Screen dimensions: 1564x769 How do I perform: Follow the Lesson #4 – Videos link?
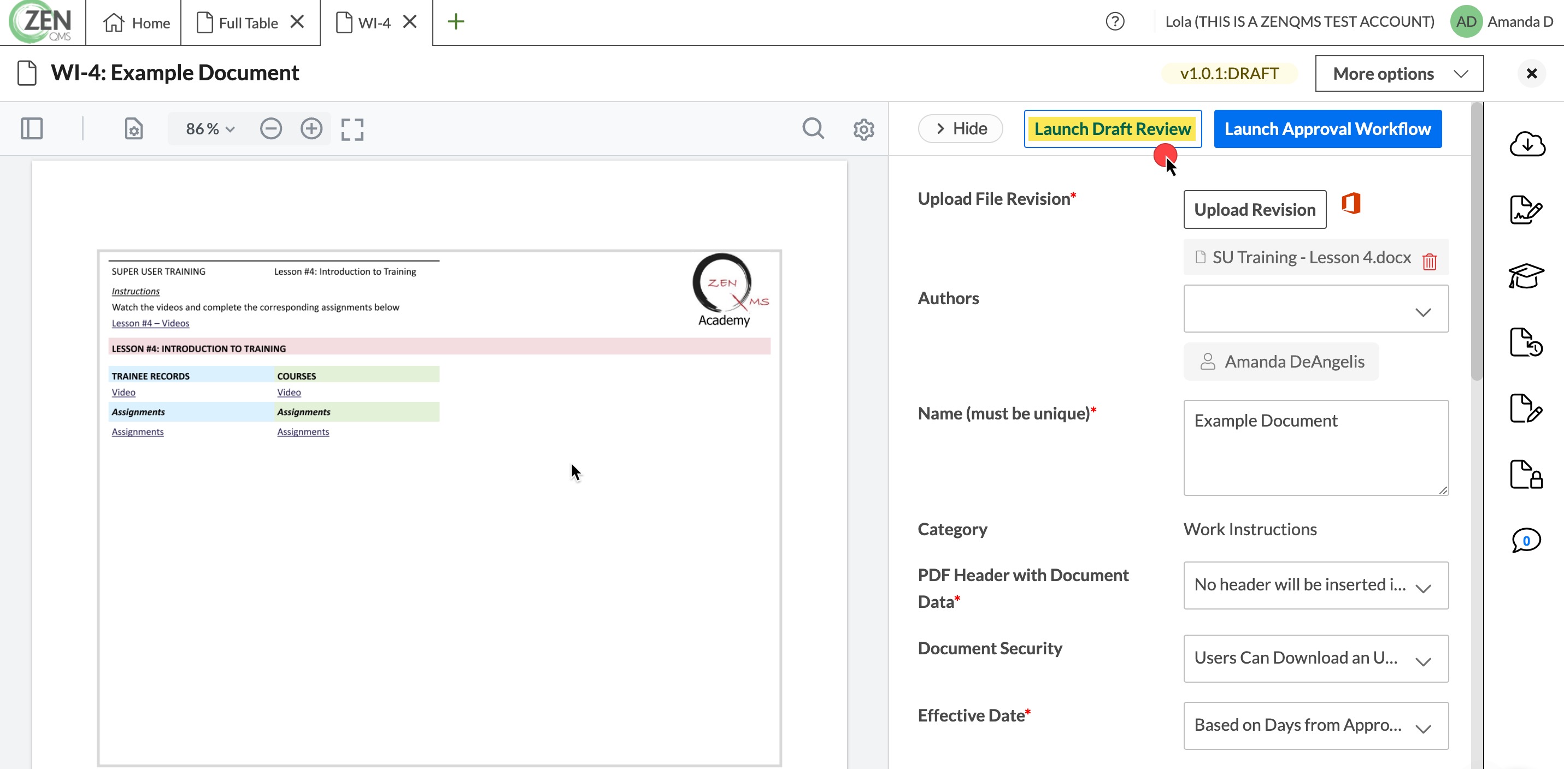pyautogui.click(x=151, y=323)
